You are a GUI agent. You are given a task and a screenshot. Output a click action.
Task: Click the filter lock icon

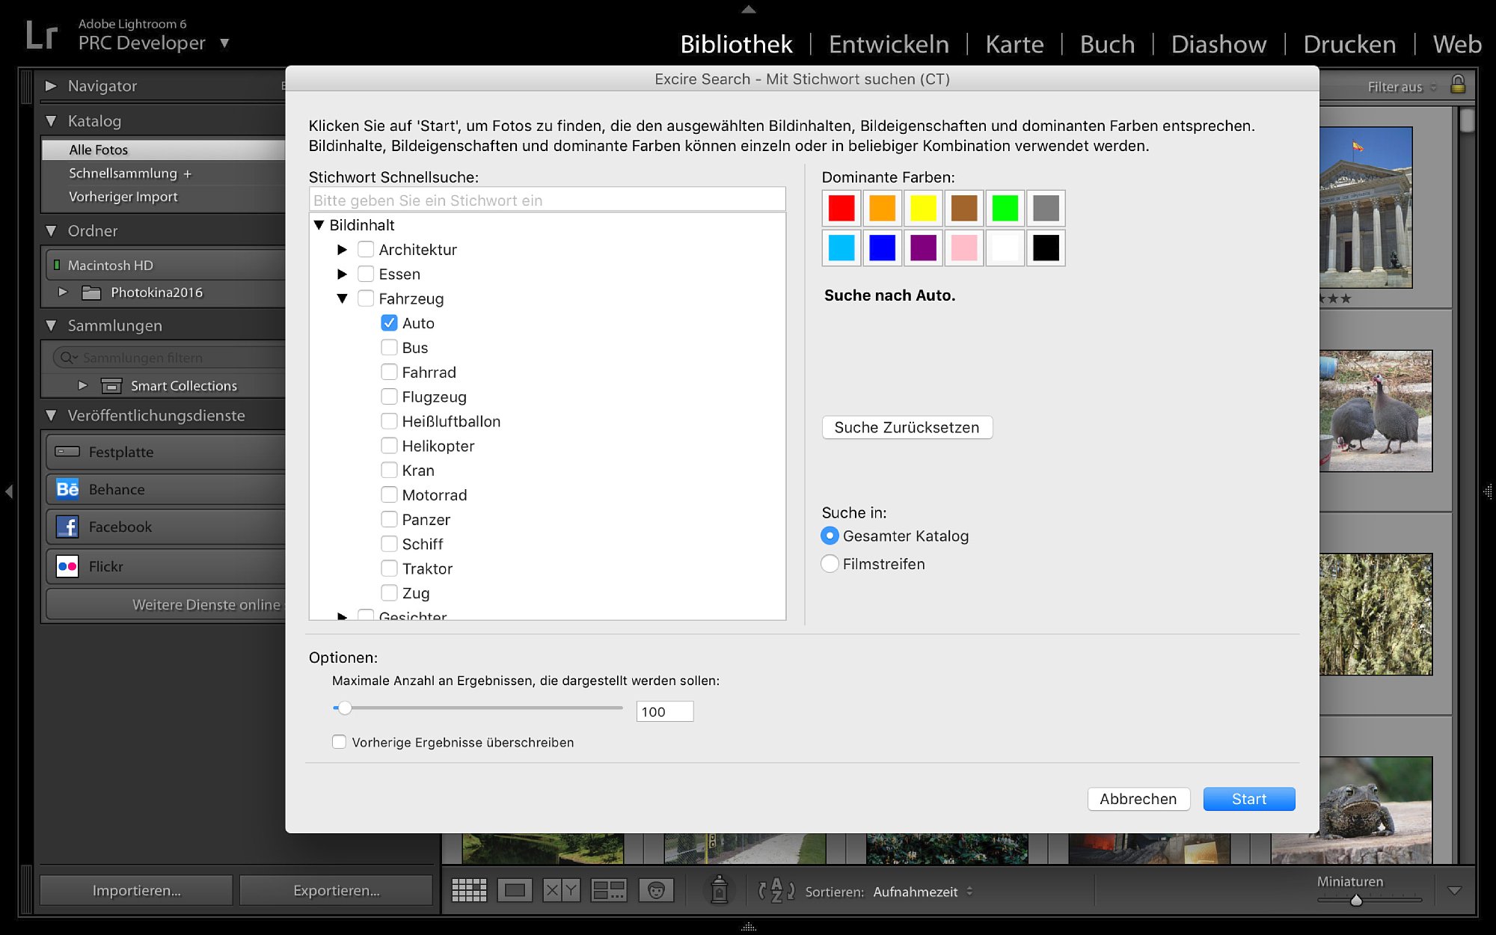(1458, 84)
